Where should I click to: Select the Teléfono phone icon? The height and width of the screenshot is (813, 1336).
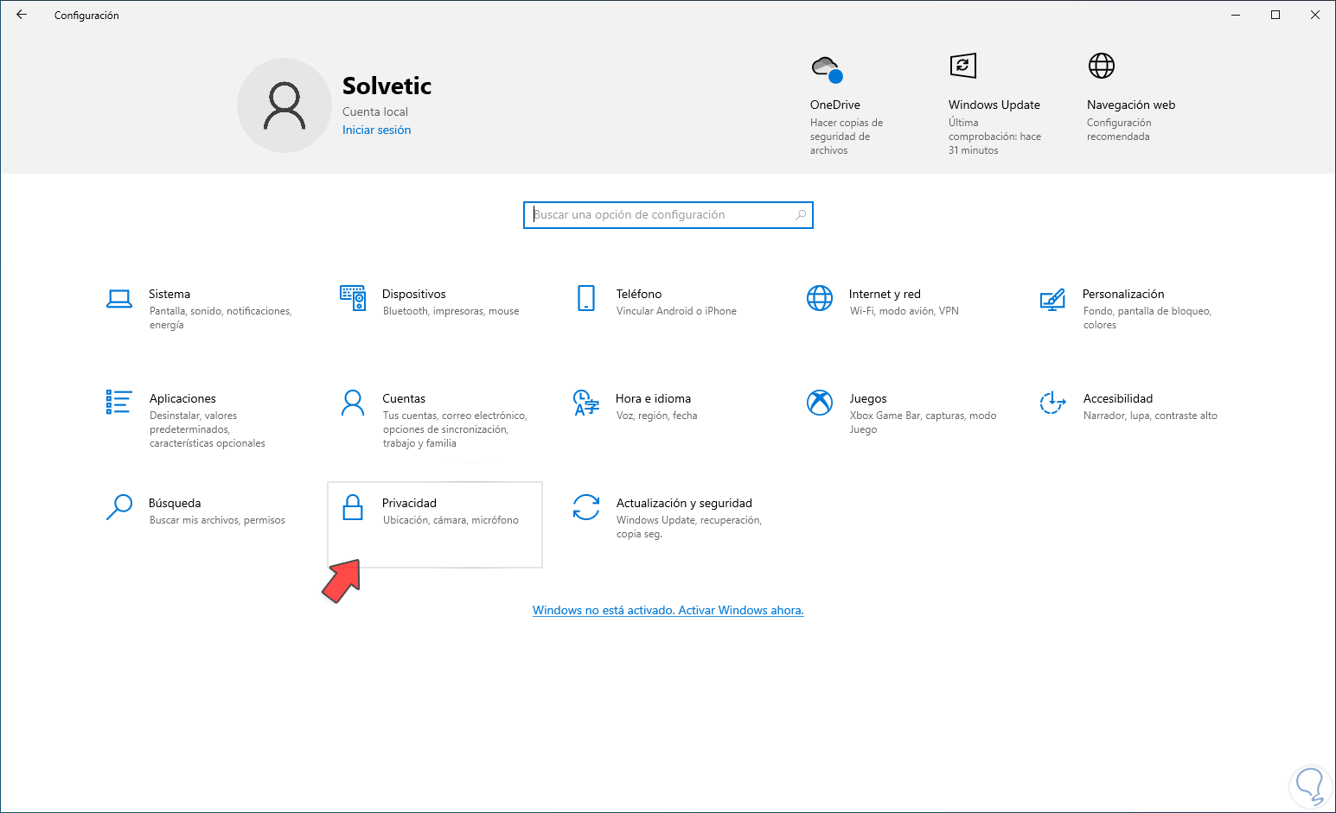point(586,298)
